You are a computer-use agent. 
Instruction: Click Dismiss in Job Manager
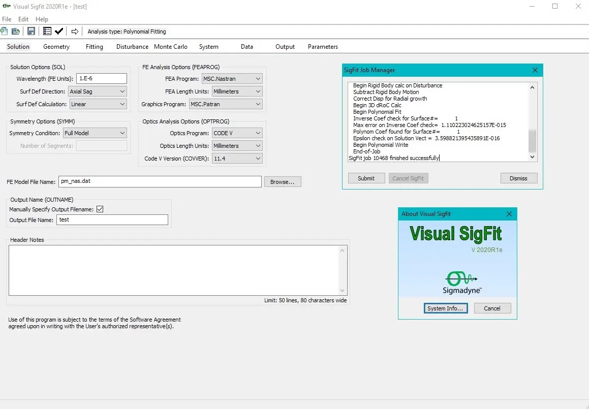pos(519,178)
